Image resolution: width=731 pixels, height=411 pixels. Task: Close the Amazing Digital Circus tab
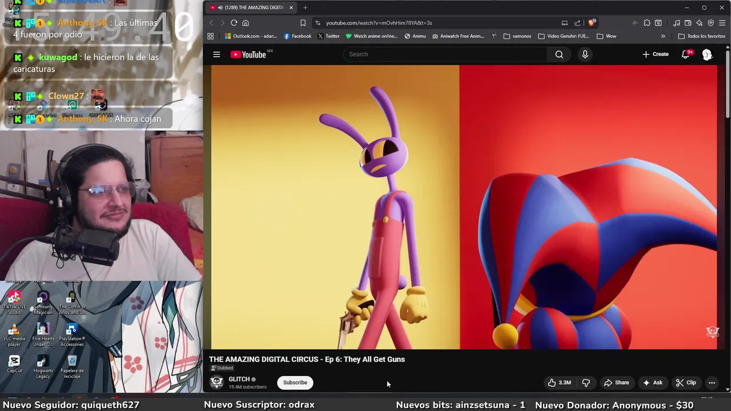291,7
